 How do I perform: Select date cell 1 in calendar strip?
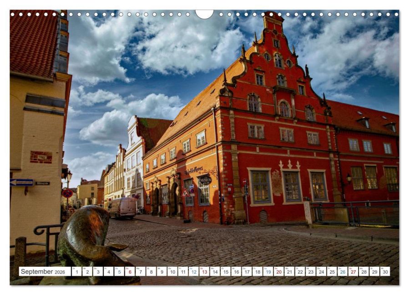click(77, 271)
